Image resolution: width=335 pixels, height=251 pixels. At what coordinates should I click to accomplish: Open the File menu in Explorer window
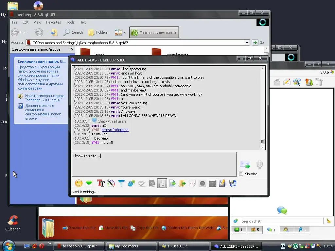[x=15, y=22]
